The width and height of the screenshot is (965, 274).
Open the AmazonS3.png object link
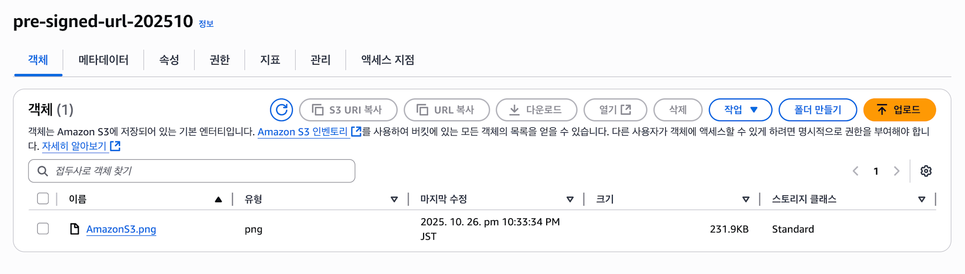121,229
